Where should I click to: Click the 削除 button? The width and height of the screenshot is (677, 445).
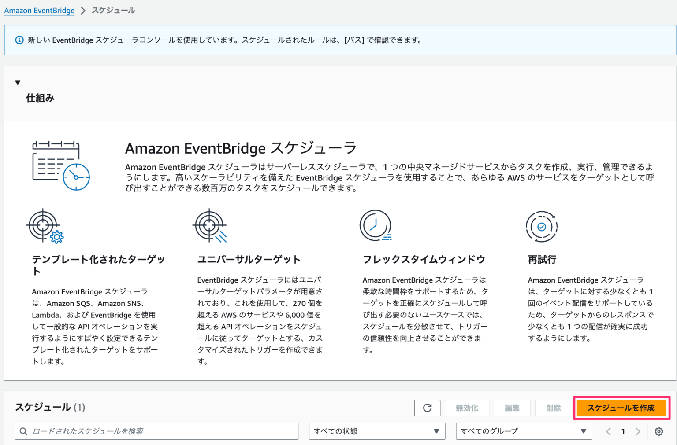(x=553, y=408)
